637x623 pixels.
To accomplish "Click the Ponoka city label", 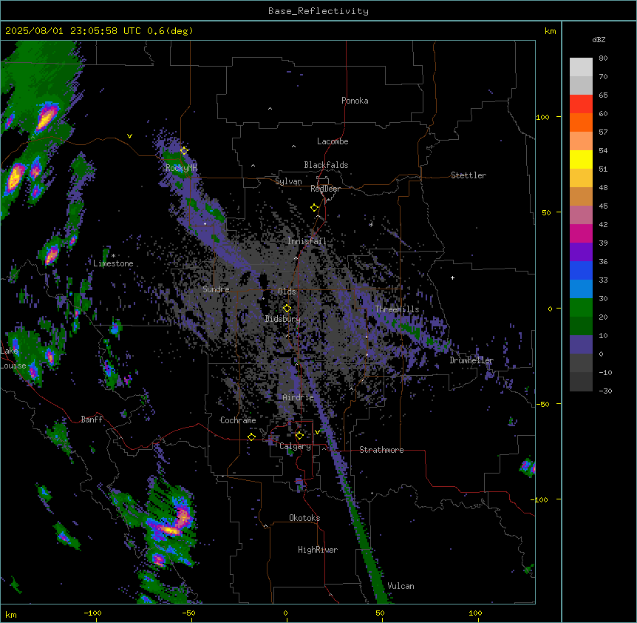I will click(355, 101).
